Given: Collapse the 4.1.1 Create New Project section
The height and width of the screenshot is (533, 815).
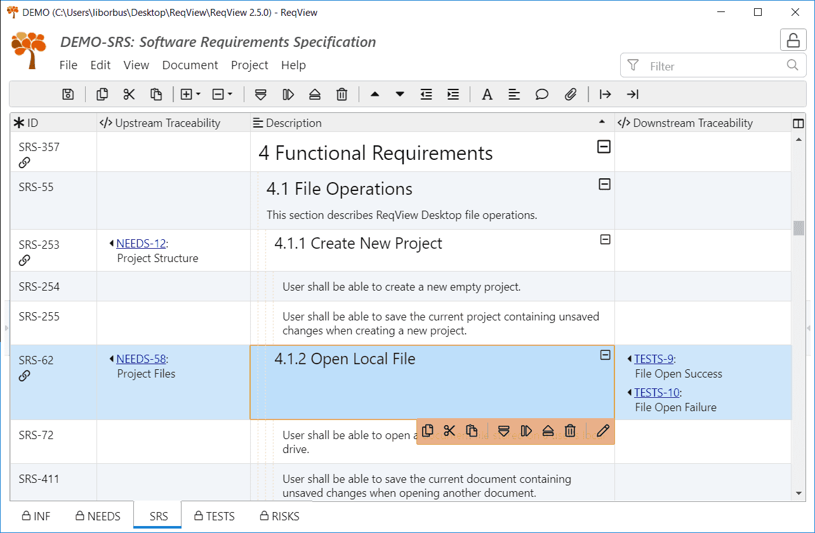Looking at the screenshot, I should click(x=606, y=239).
